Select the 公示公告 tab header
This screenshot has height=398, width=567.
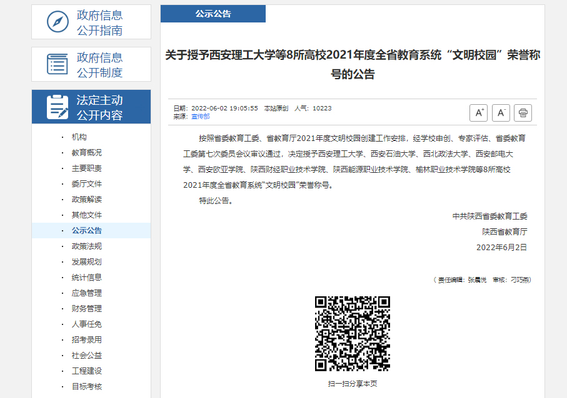coord(213,14)
